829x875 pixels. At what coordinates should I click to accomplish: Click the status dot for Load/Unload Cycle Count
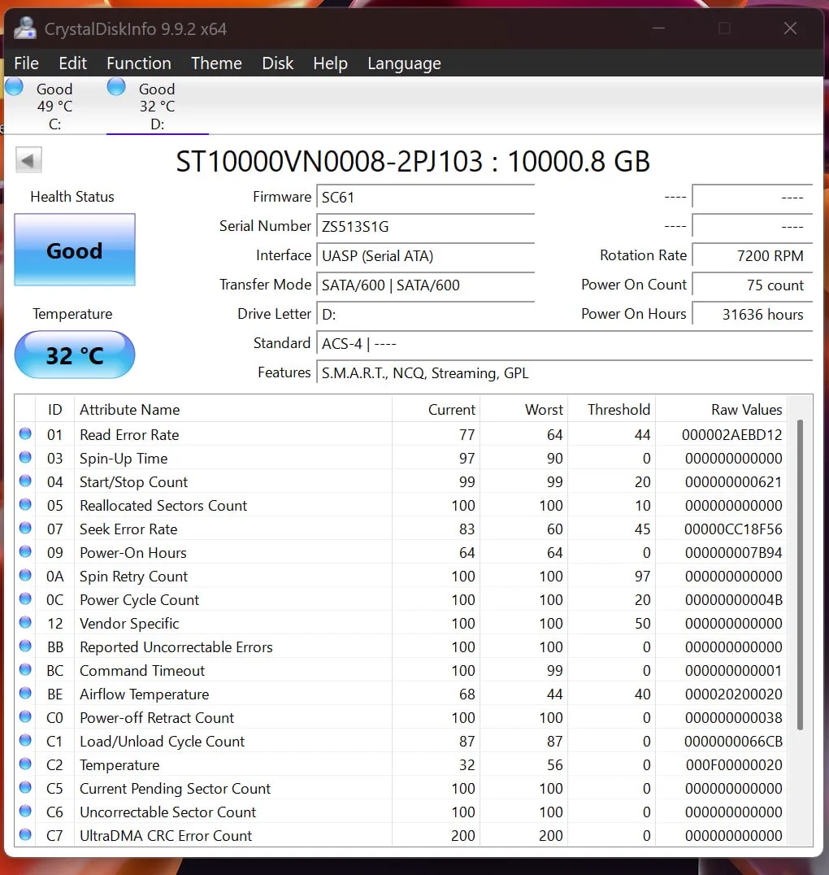[x=25, y=740]
